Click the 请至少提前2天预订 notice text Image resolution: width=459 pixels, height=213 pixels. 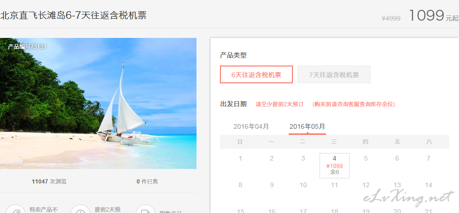click(279, 104)
